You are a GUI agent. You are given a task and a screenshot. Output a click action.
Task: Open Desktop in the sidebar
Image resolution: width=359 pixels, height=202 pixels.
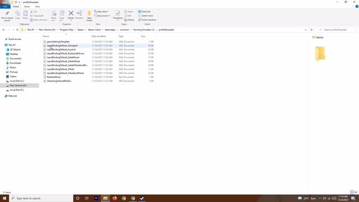point(13,54)
